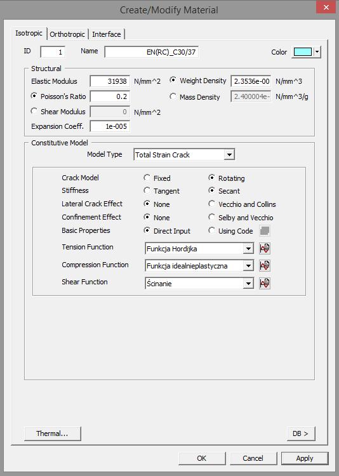Open Tension Function dropdown list
This screenshot has width=339, height=476.
coord(248,249)
